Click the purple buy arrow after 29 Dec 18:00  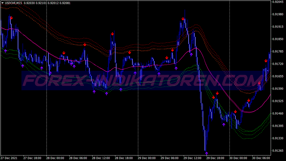(224, 125)
